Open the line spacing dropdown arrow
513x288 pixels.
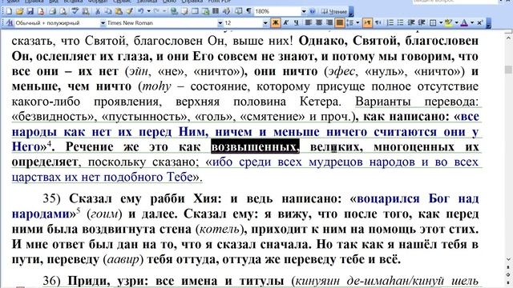[x=357, y=22]
